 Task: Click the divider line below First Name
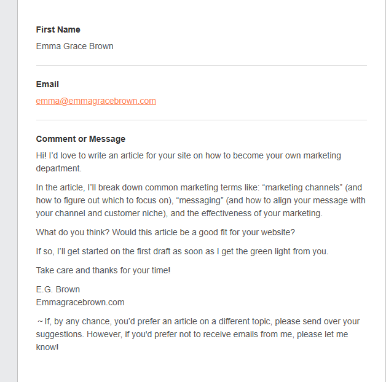click(x=201, y=65)
